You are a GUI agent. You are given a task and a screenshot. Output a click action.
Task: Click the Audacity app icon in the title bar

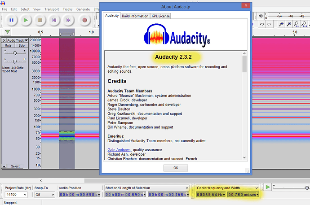[x=3, y=3]
